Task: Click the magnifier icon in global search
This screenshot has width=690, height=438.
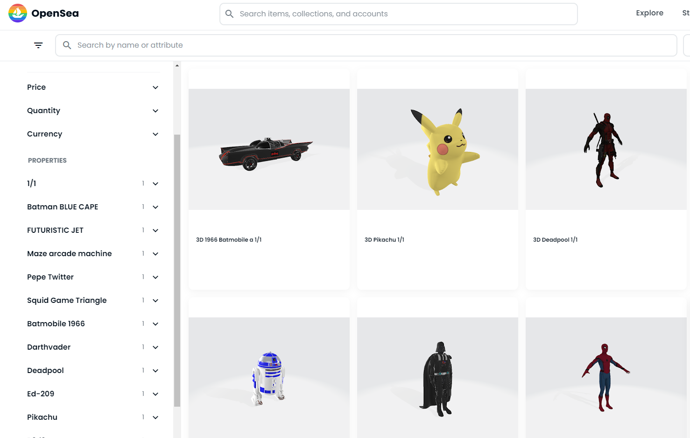Action: (229, 14)
